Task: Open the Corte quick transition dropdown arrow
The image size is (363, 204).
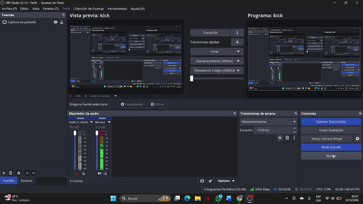Action: [238, 52]
